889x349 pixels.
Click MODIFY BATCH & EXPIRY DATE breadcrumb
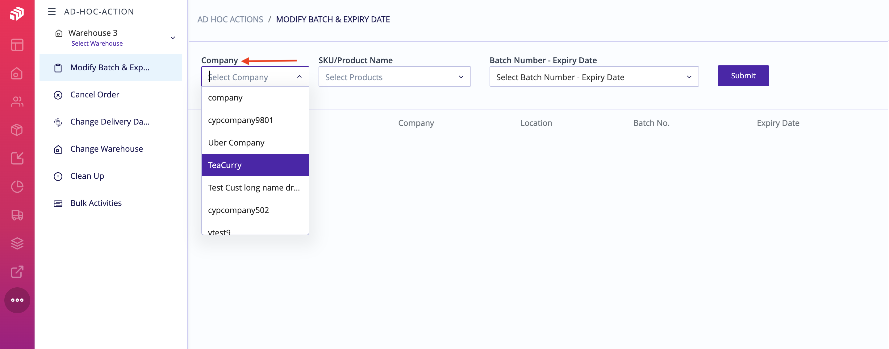point(333,20)
